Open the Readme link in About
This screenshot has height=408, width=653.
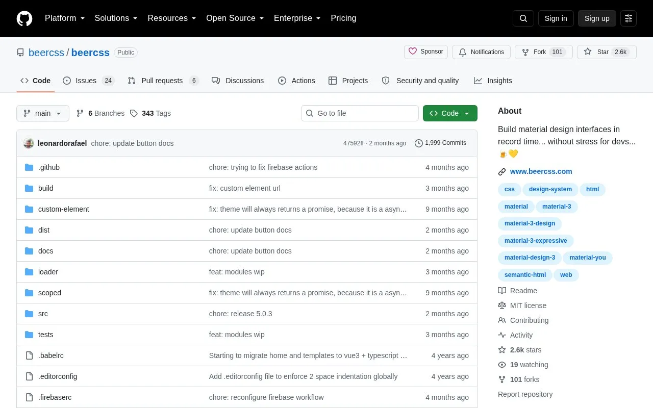point(518,291)
